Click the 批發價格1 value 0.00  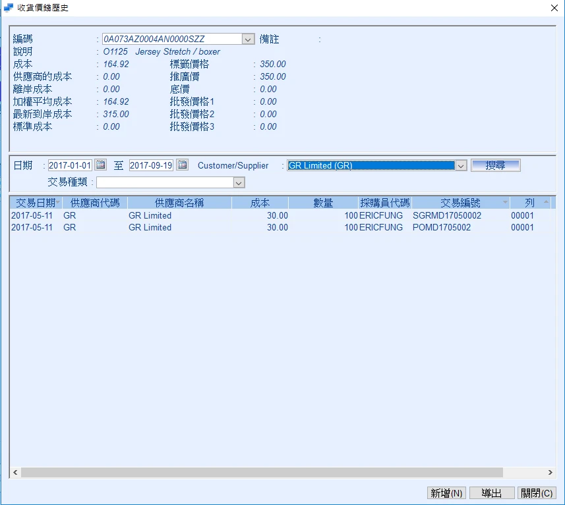click(268, 101)
